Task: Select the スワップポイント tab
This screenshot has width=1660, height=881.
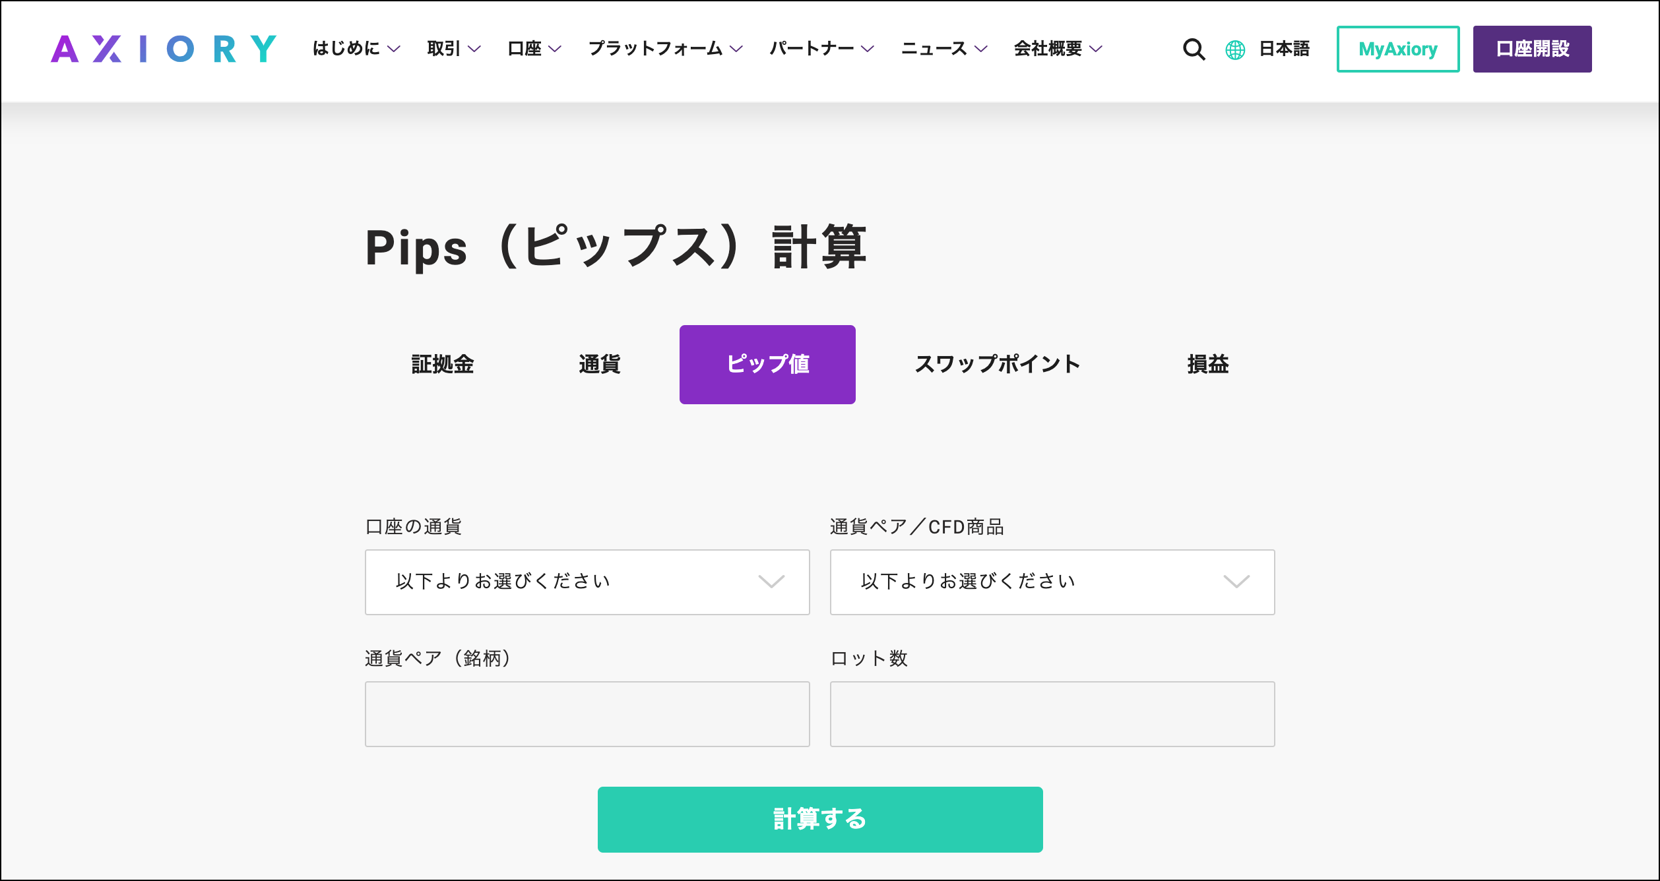Action: click(998, 363)
